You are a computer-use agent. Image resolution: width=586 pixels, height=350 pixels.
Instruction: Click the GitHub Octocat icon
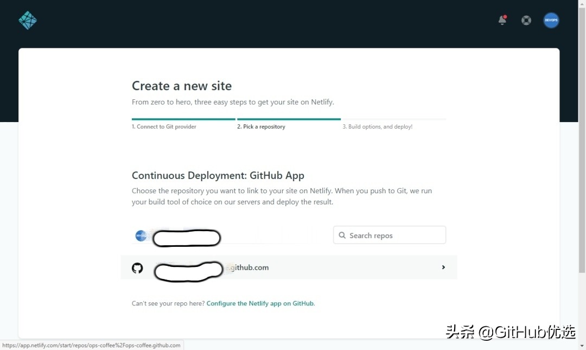pyautogui.click(x=137, y=268)
